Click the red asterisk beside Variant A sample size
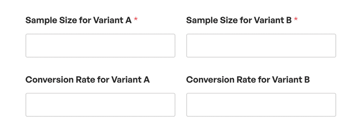Screen dimensions: 362x130 (x=136, y=19)
